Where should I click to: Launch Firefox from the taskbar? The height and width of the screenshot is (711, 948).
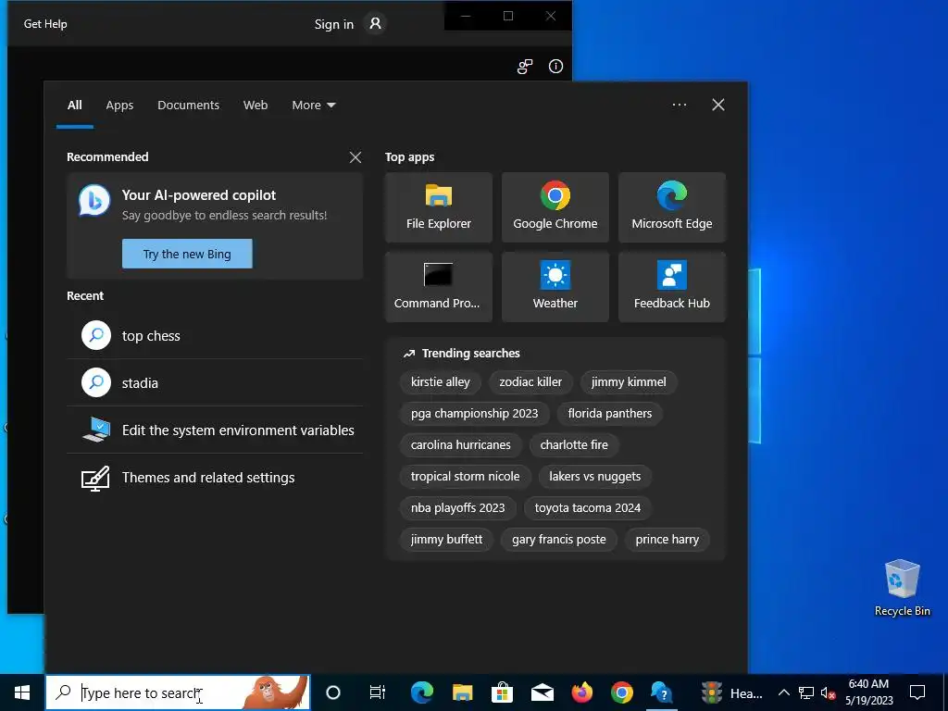582,692
